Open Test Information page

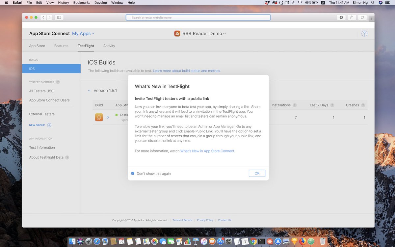(42, 148)
